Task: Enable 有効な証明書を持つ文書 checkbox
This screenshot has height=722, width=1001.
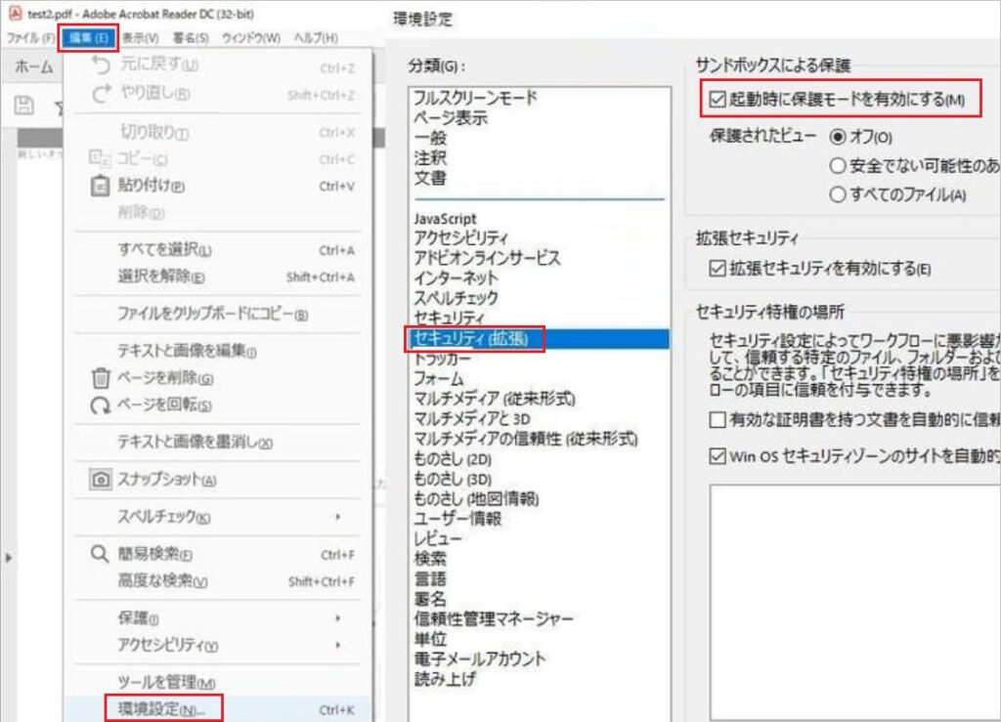Action: [x=717, y=419]
